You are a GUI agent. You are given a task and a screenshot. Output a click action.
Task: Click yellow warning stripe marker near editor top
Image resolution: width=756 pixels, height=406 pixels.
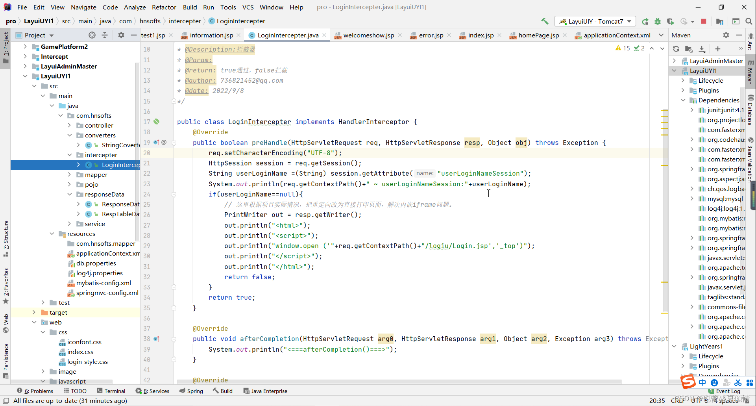pyautogui.click(x=665, y=111)
